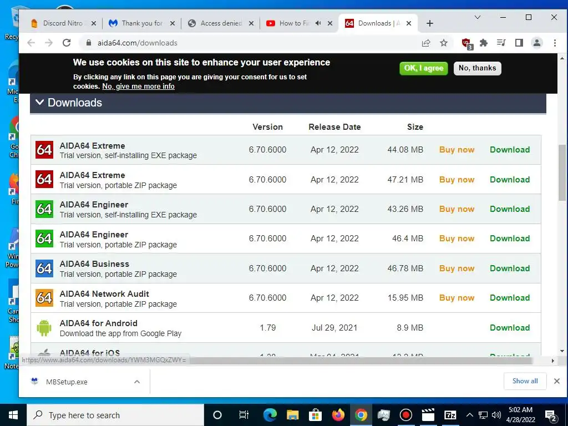Screen dimensions: 568x426
Task: Decline cookies with No, thanks
Action: pyautogui.click(x=478, y=68)
